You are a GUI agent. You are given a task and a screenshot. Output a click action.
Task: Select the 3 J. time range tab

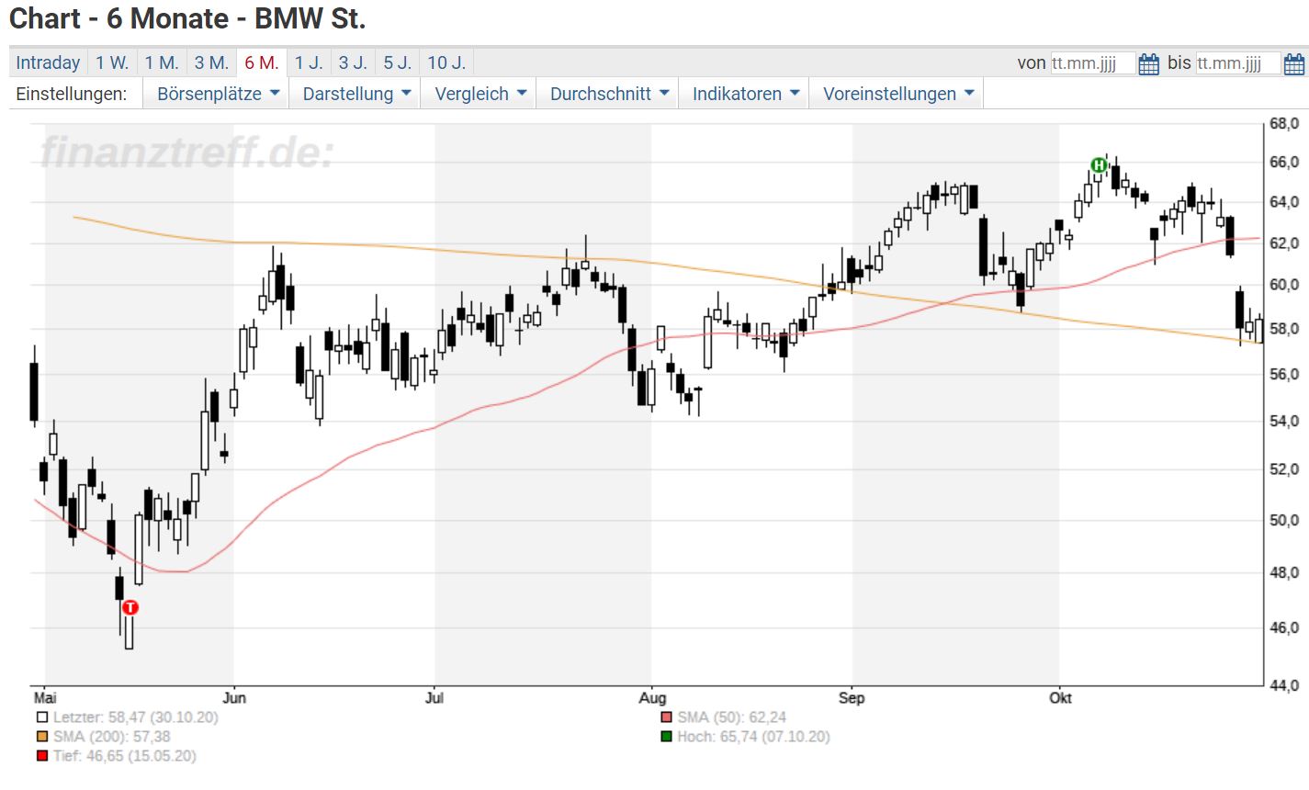(353, 62)
